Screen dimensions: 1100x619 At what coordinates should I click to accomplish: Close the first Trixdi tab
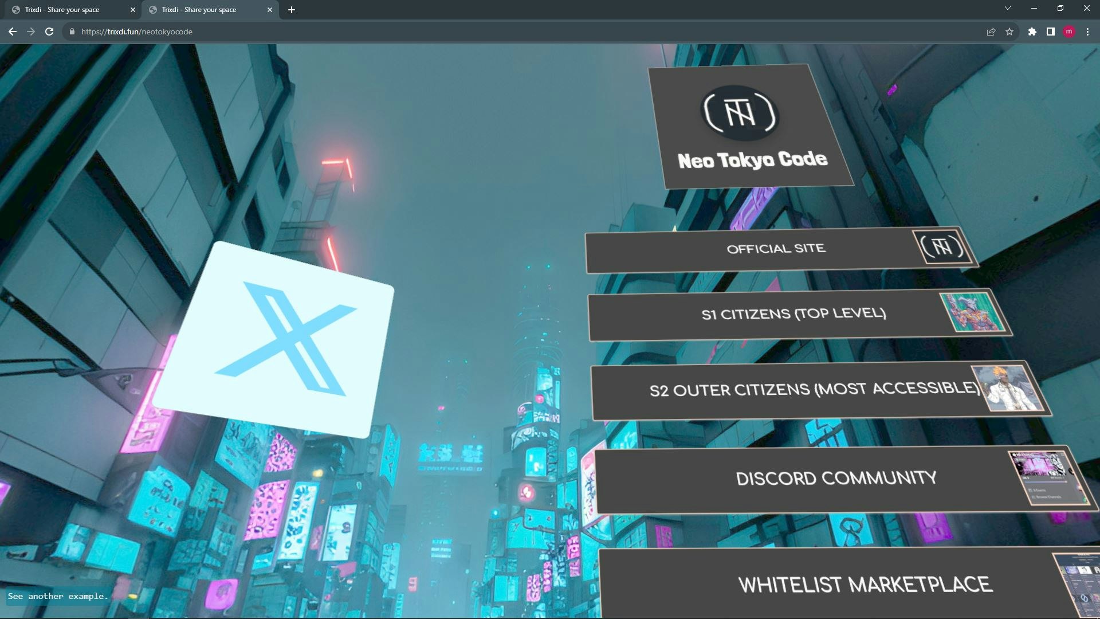(x=133, y=10)
